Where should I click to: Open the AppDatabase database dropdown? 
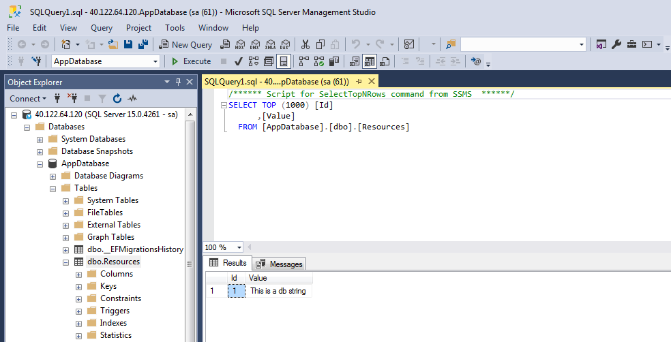[155, 61]
